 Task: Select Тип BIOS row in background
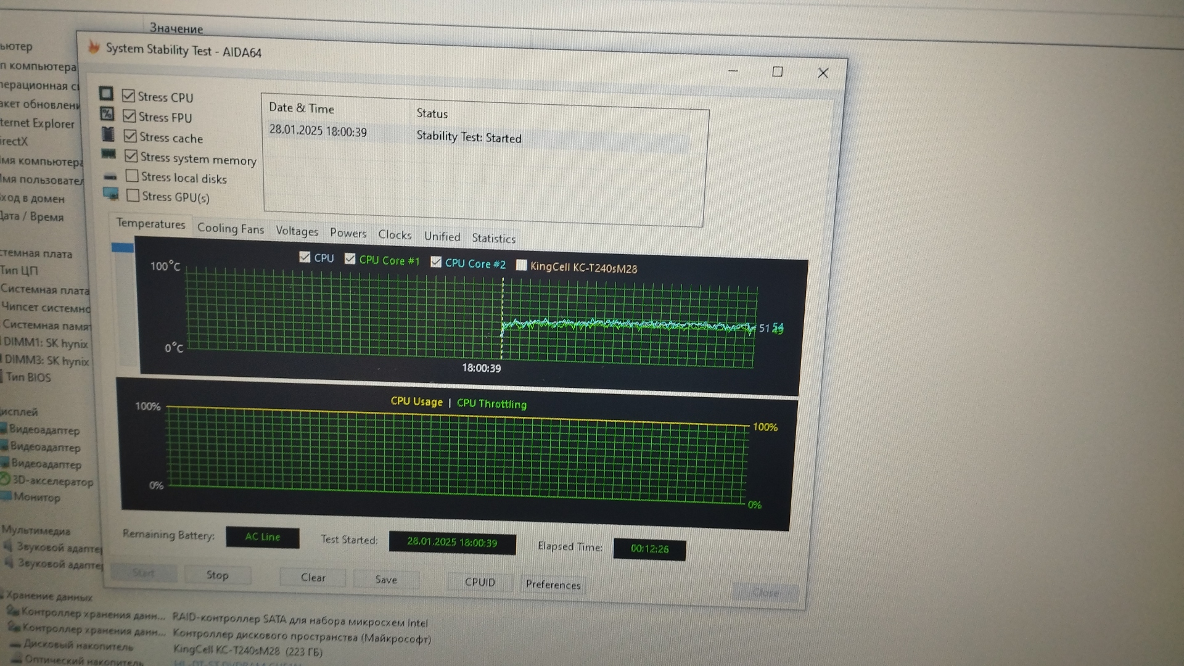[28, 377]
